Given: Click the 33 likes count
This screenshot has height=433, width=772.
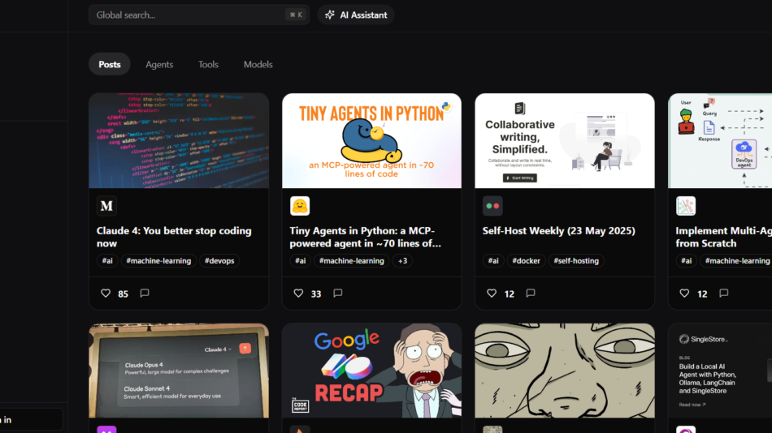Looking at the screenshot, I should point(316,294).
